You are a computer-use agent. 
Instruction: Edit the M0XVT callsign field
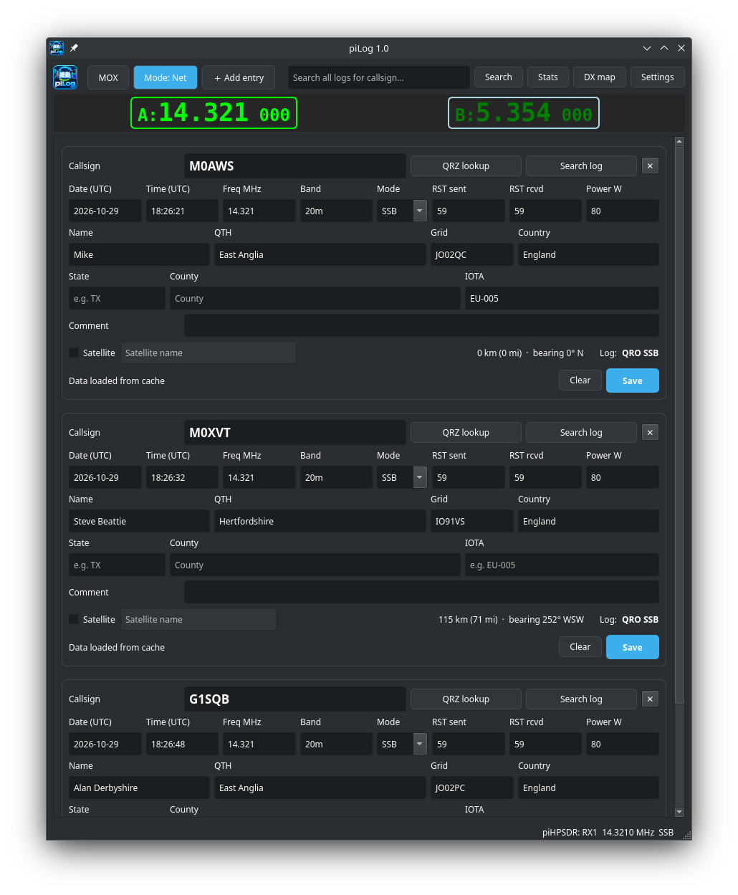pyautogui.click(x=295, y=432)
